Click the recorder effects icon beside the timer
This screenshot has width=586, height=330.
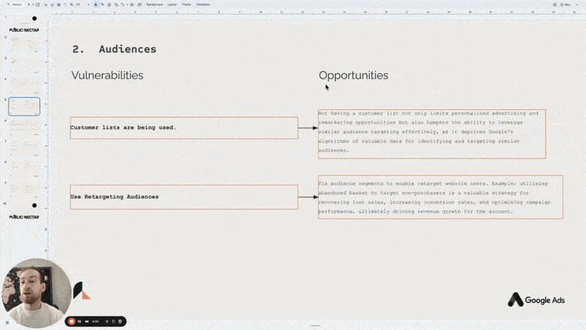[107, 321]
